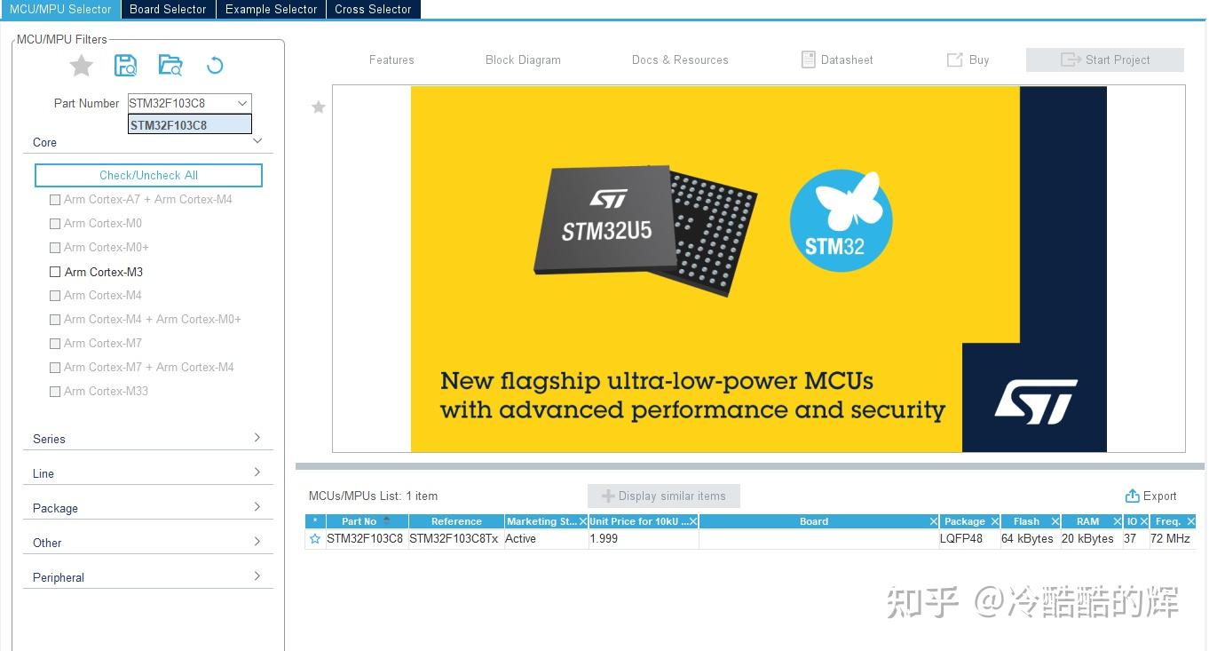1209x651 pixels.
Task: Open the Docs & Resources tab
Action: coord(680,60)
